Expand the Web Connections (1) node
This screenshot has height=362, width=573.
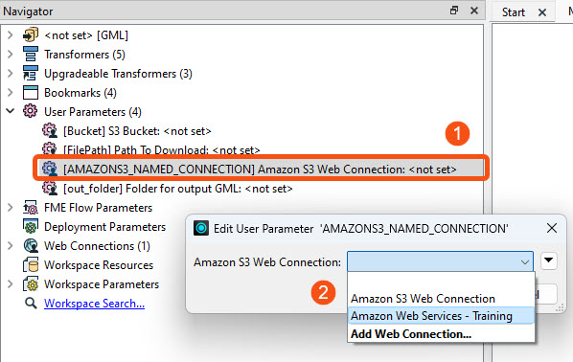tap(11, 246)
